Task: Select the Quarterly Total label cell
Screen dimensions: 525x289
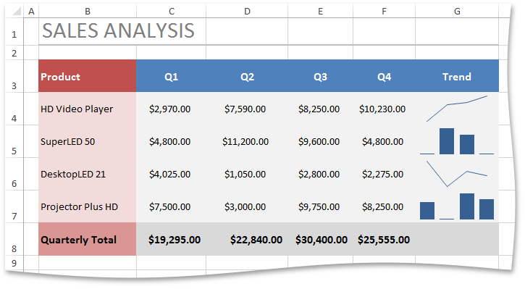Action: pyautogui.click(x=88, y=240)
